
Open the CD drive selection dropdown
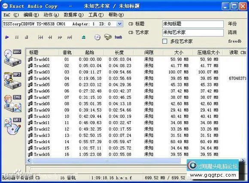119,24
